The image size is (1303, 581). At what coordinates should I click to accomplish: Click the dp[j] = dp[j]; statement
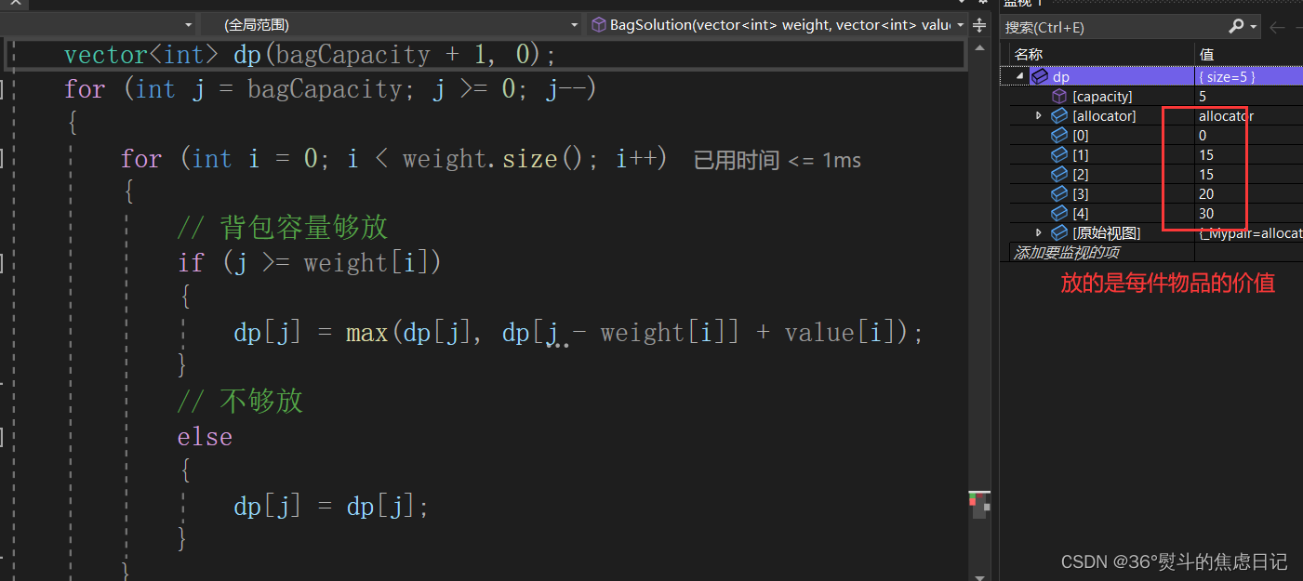click(x=332, y=507)
